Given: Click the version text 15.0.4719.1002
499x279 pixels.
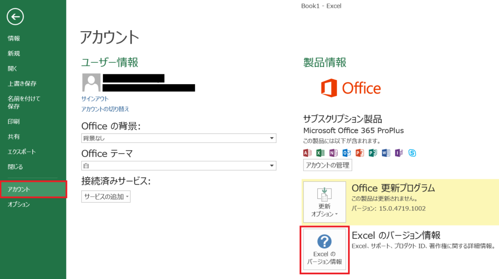Looking at the screenshot, I should point(402,209).
